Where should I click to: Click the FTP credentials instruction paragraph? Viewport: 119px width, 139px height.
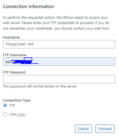[x=56, y=23]
